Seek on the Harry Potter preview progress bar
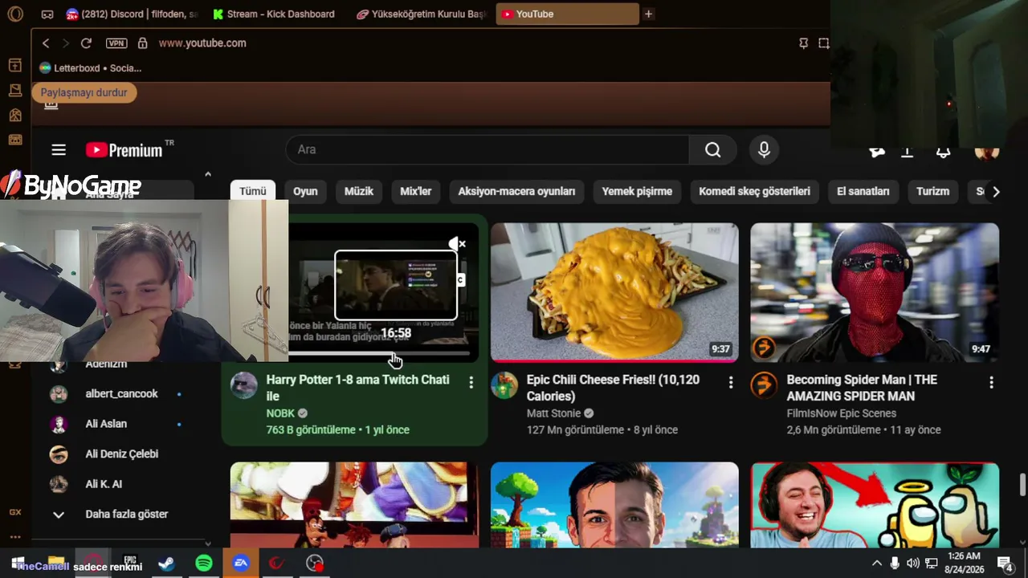Screen dimensions: 1028x578 [x=379, y=353]
